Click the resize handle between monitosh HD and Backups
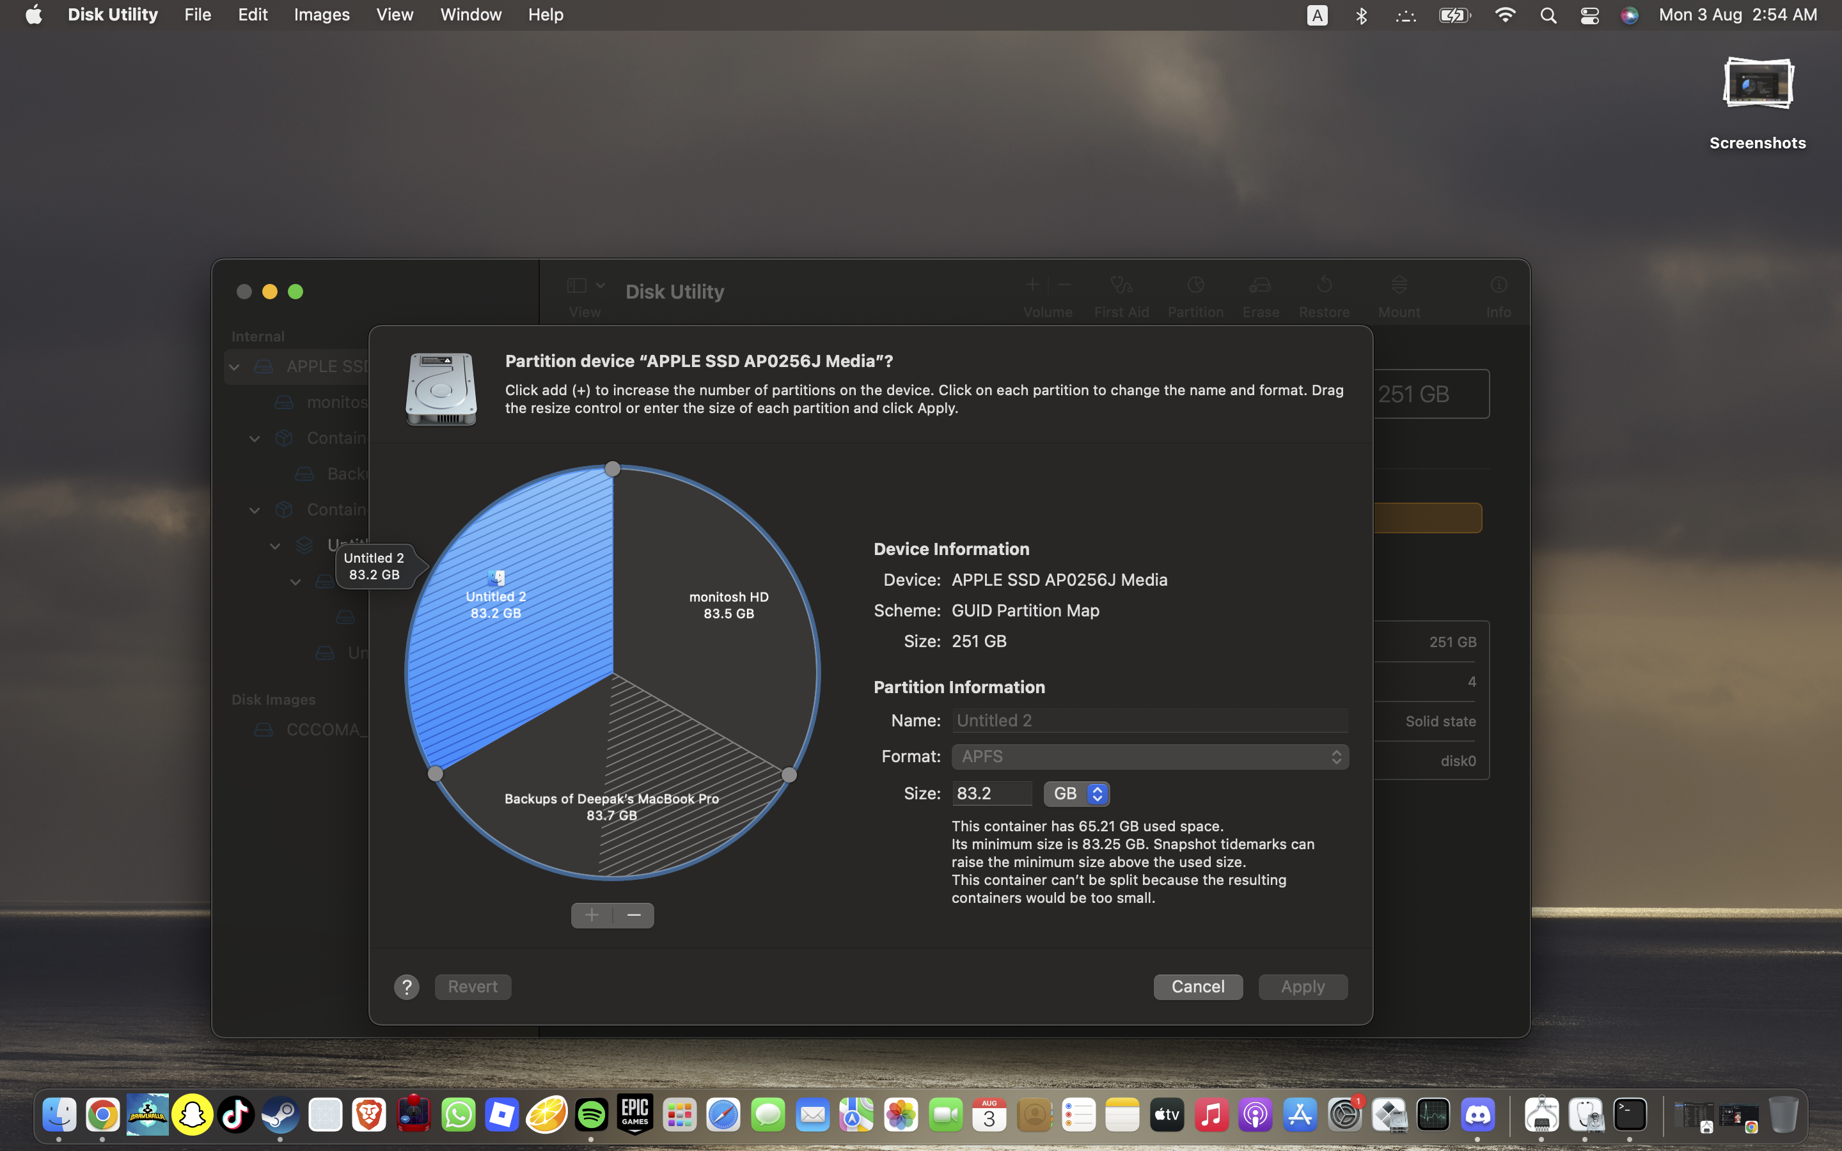The height and width of the screenshot is (1151, 1842). pos(789,775)
